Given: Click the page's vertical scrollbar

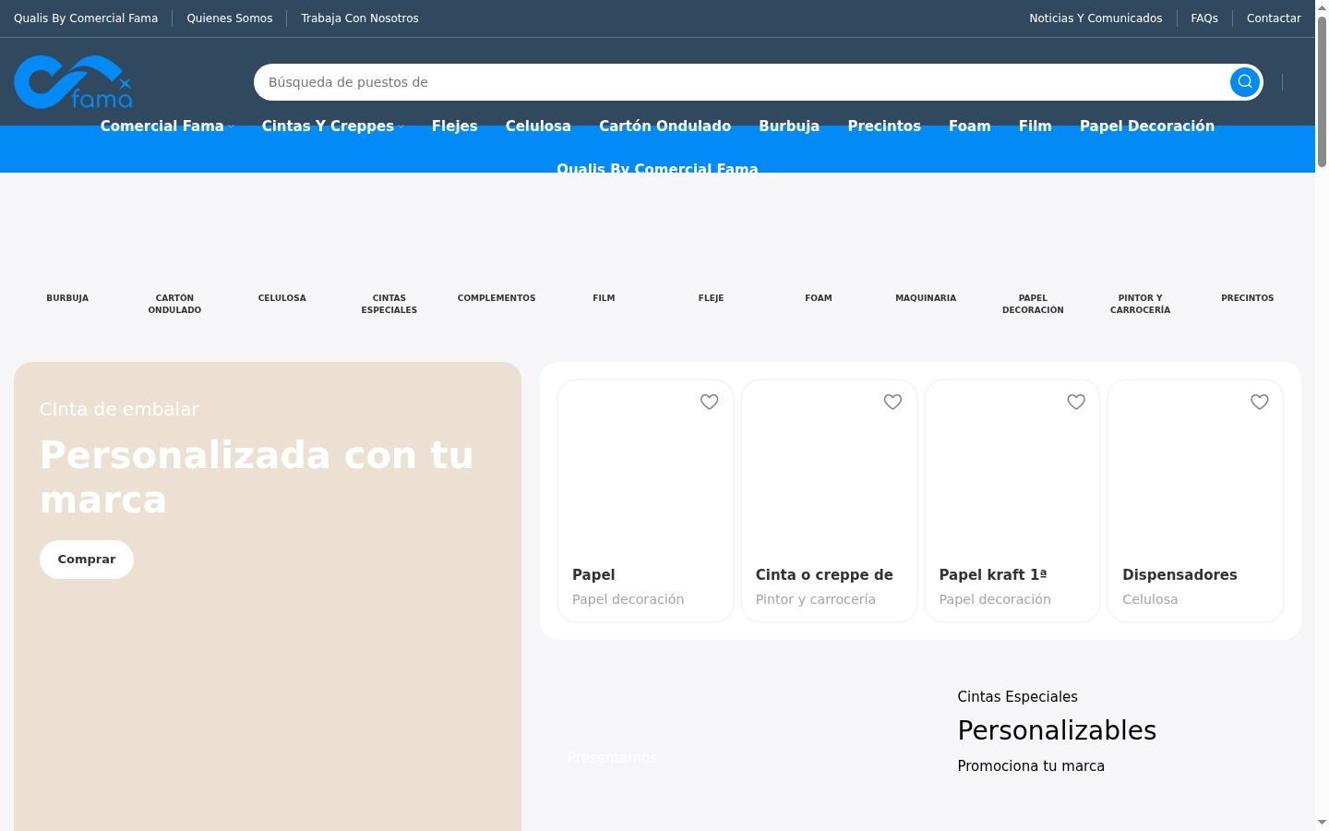Looking at the screenshot, I should 1322,90.
